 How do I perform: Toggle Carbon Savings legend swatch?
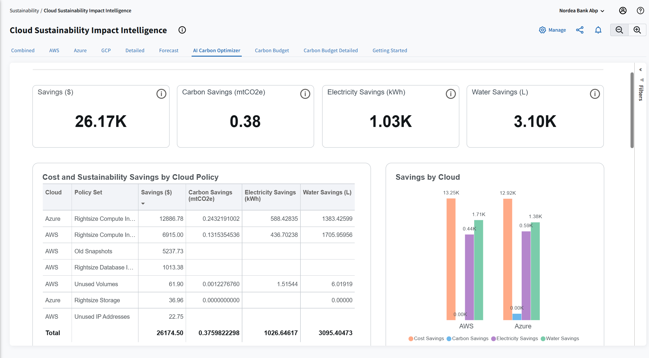pyautogui.click(x=449, y=339)
